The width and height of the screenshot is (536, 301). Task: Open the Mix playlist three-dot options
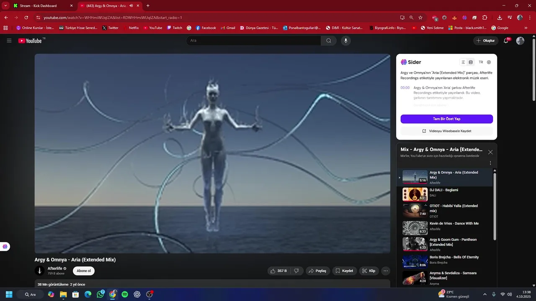coord(490,163)
